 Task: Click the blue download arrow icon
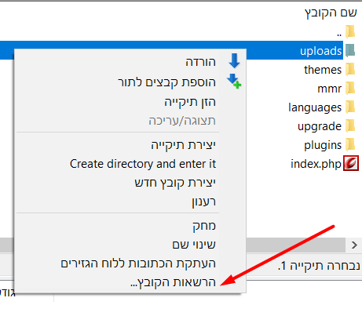tap(234, 61)
